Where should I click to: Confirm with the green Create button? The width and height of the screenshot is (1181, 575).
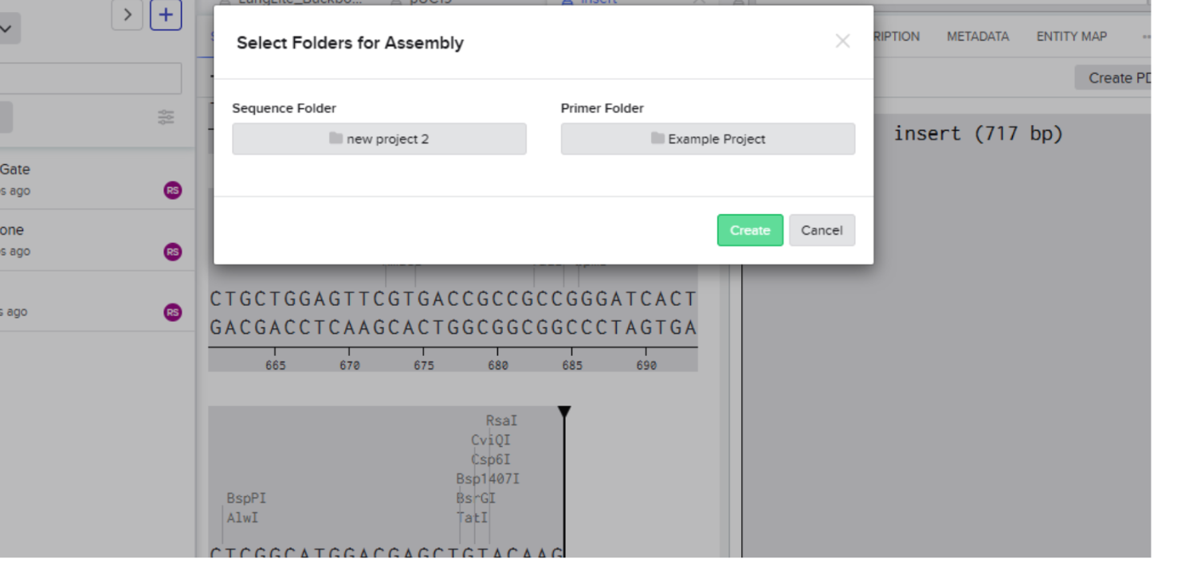(750, 230)
